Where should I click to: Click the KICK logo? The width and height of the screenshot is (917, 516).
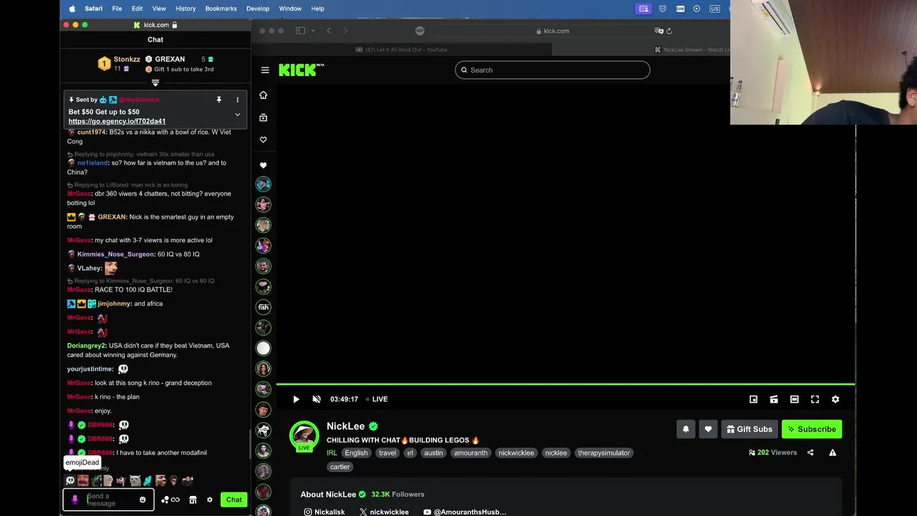tap(301, 70)
